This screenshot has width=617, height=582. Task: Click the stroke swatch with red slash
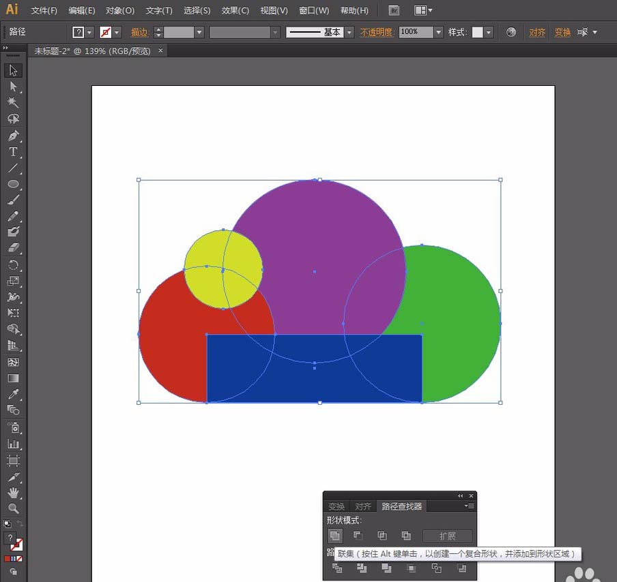click(x=106, y=32)
